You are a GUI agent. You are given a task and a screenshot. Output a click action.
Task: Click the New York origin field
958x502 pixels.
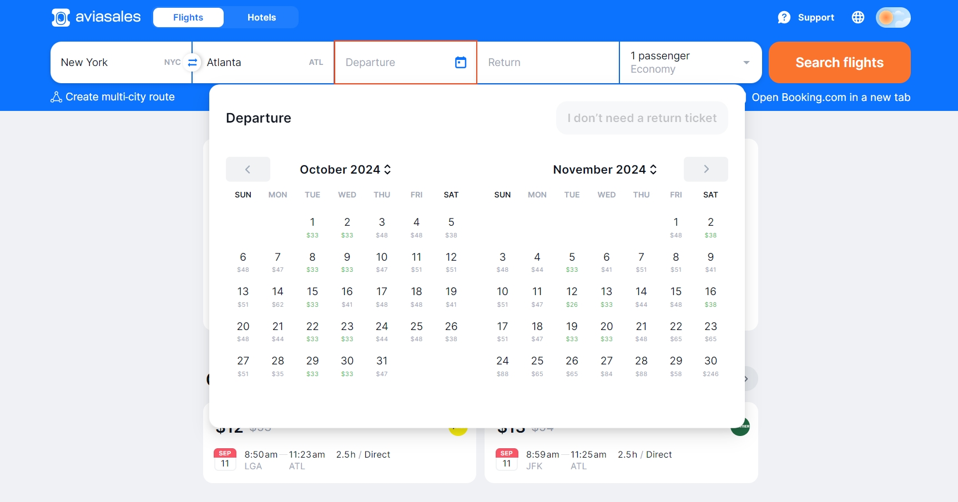point(121,63)
